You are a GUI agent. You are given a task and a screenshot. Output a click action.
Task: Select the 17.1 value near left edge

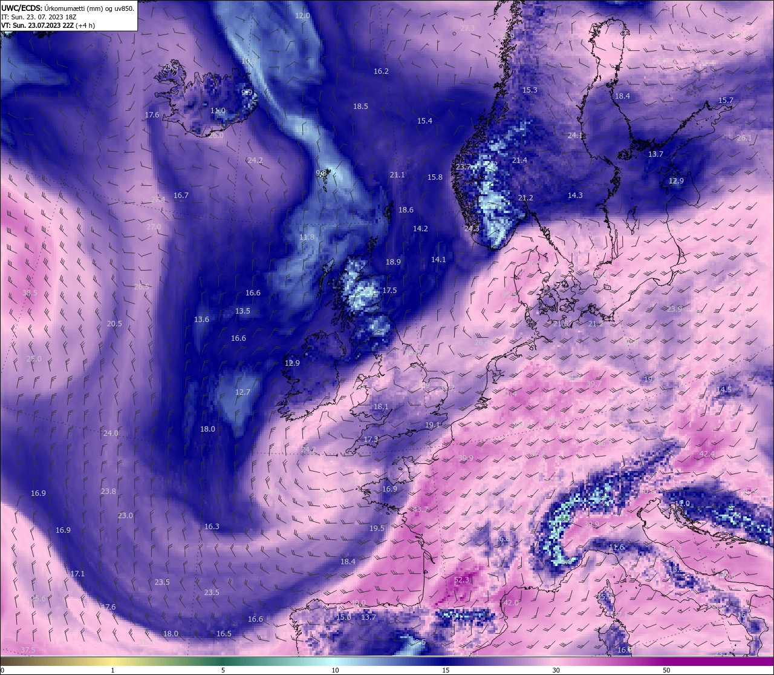tap(77, 573)
